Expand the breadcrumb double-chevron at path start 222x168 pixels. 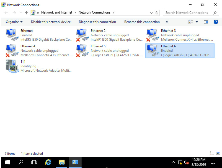[x=38, y=13]
